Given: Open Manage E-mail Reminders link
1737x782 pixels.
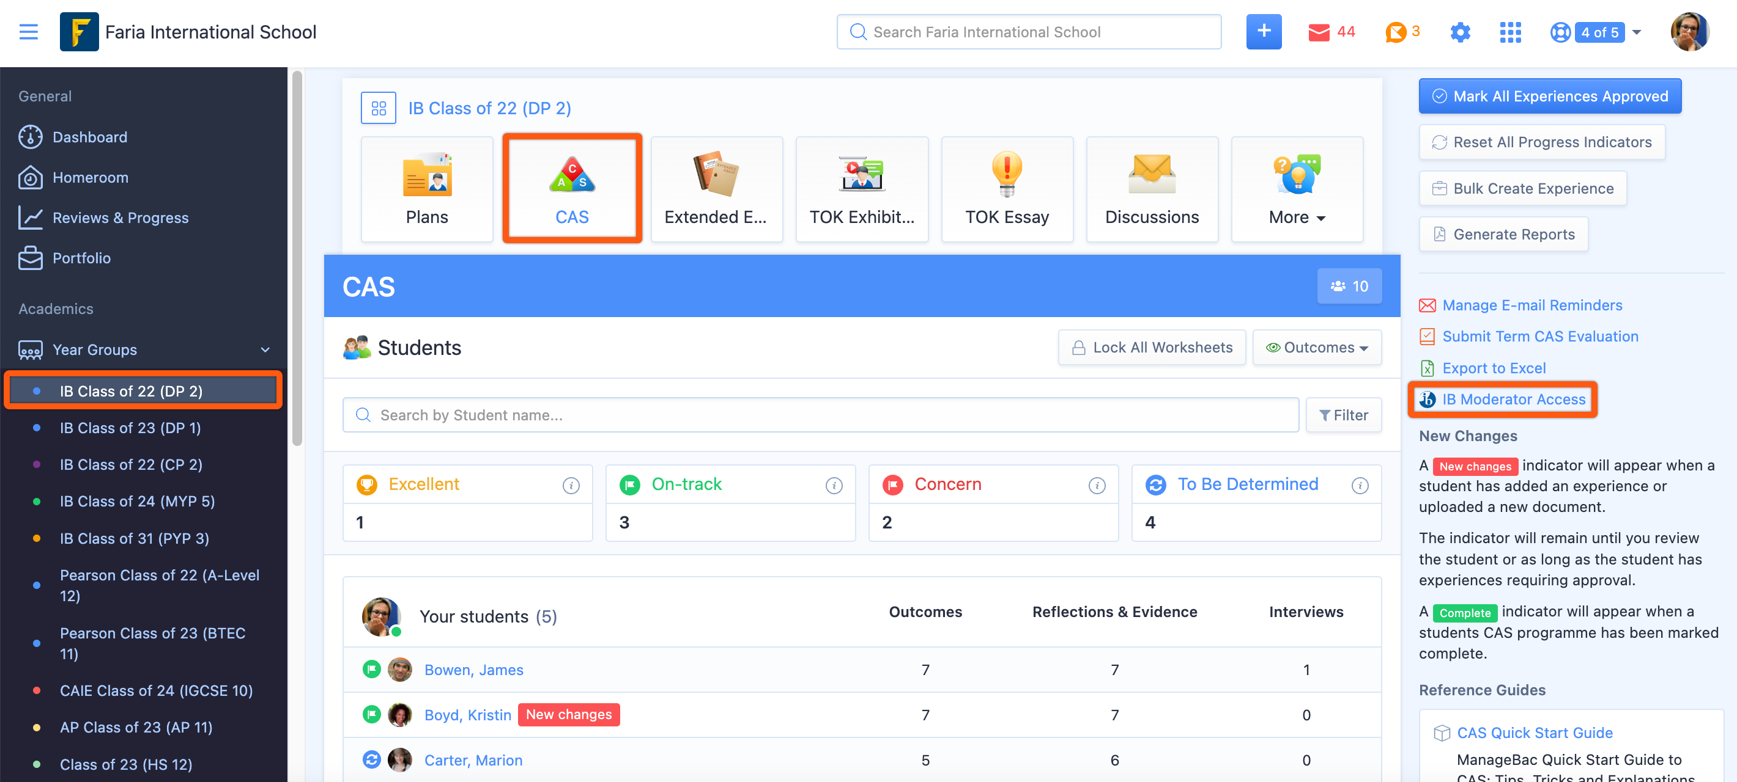Looking at the screenshot, I should [x=1532, y=305].
